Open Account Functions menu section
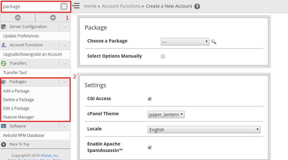 point(26,45)
